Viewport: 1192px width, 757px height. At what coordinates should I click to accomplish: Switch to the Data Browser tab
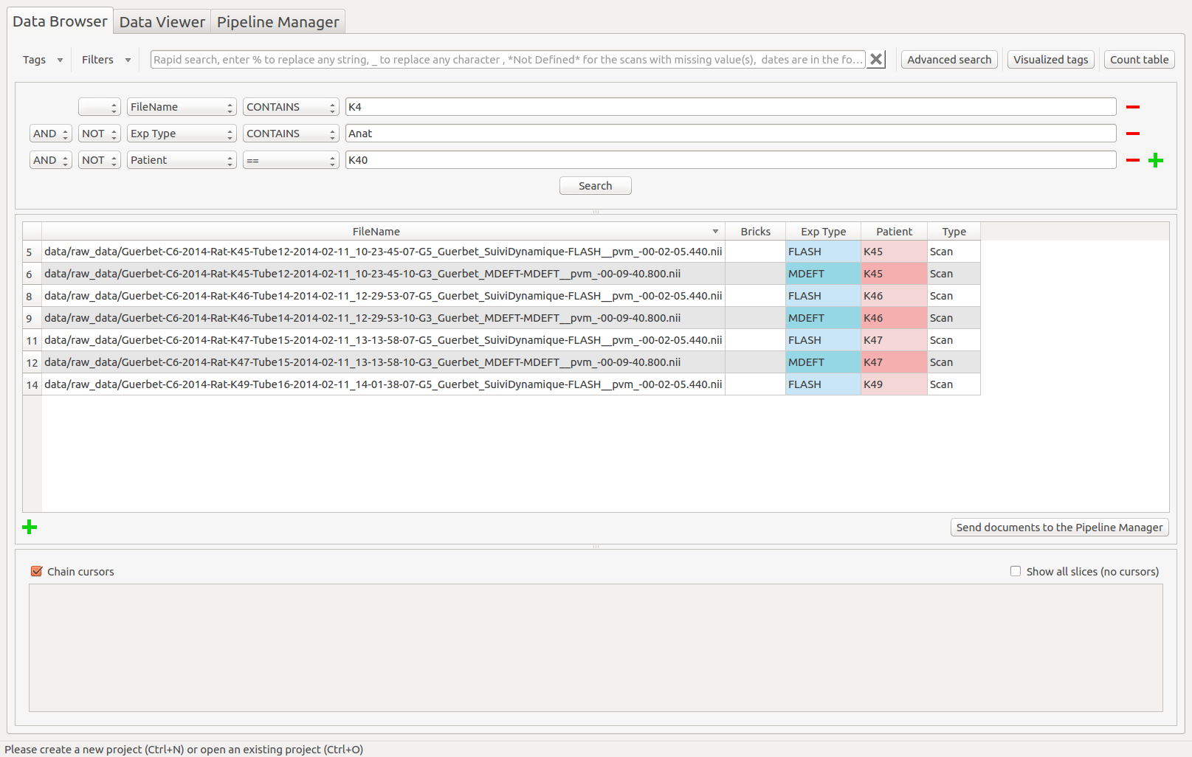60,21
